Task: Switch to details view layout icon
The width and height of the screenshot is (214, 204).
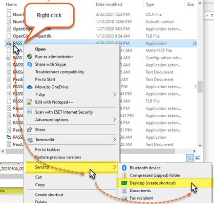Action: click(x=190, y=158)
